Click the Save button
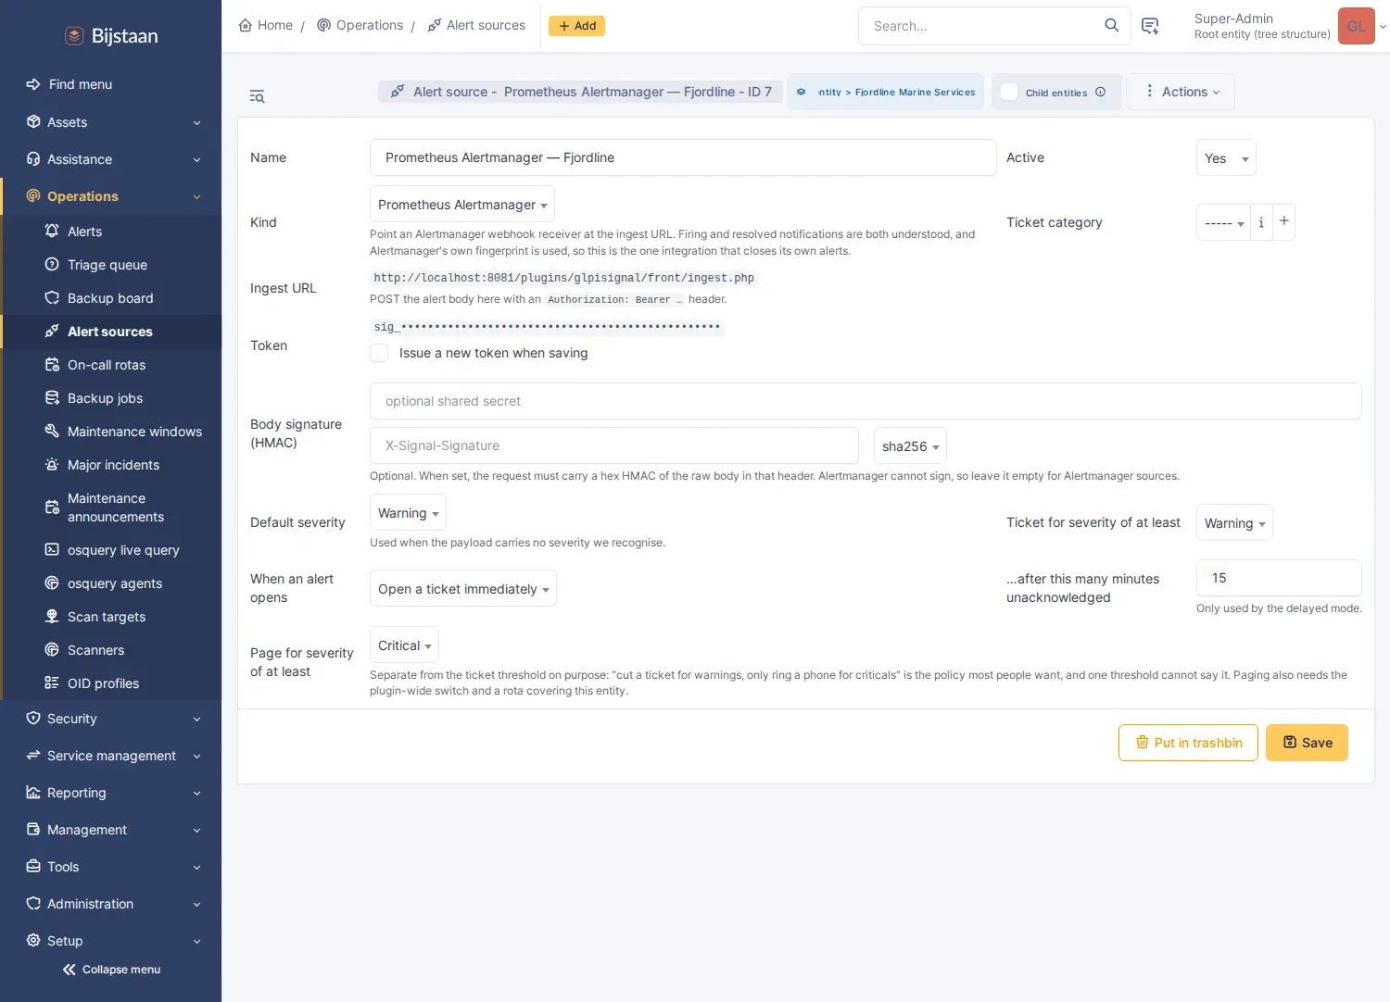Screen dimensions: 1390x1002 (x=1307, y=743)
